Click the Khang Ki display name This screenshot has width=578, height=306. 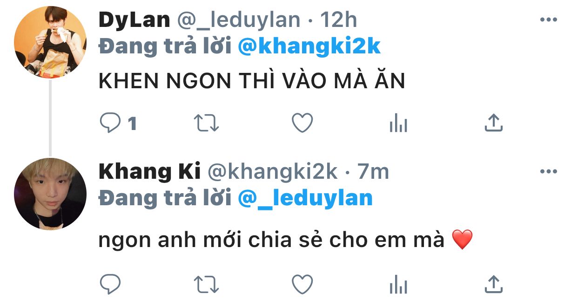(149, 172)
